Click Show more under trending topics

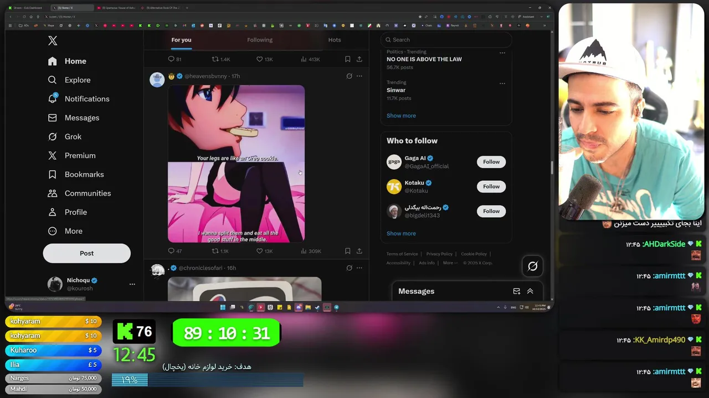(401, 116)
